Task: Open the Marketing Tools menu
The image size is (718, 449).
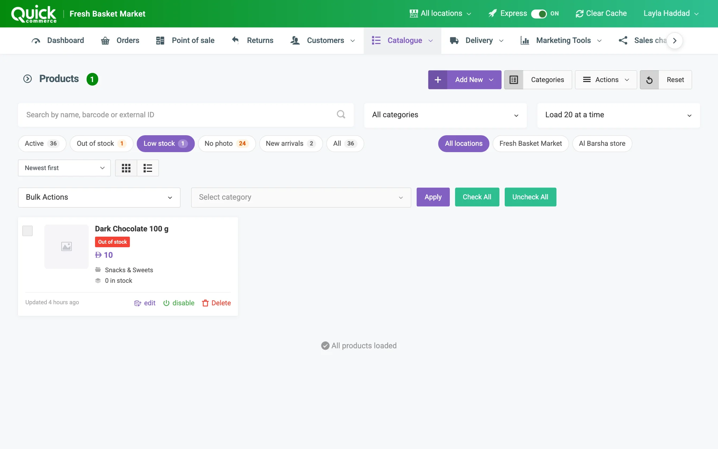Action: point(561,40)
